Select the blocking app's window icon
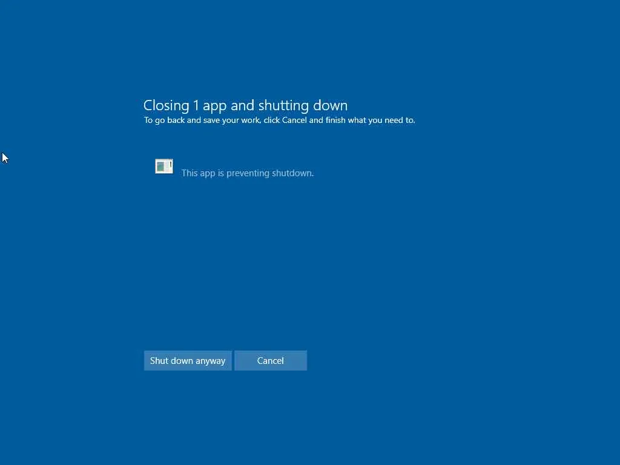This screenshot has width=620, height=465. 164,167
